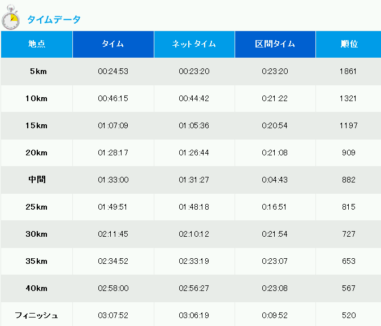The width and height of the screenshot is (381, 326).
Task: Select the 地点 column header
Action: [x=37, y=44]
